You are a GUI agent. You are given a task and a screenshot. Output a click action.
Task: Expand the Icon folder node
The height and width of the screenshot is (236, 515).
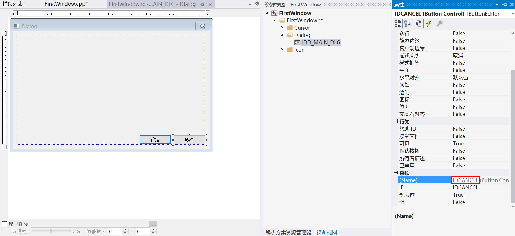pos(282,50)
